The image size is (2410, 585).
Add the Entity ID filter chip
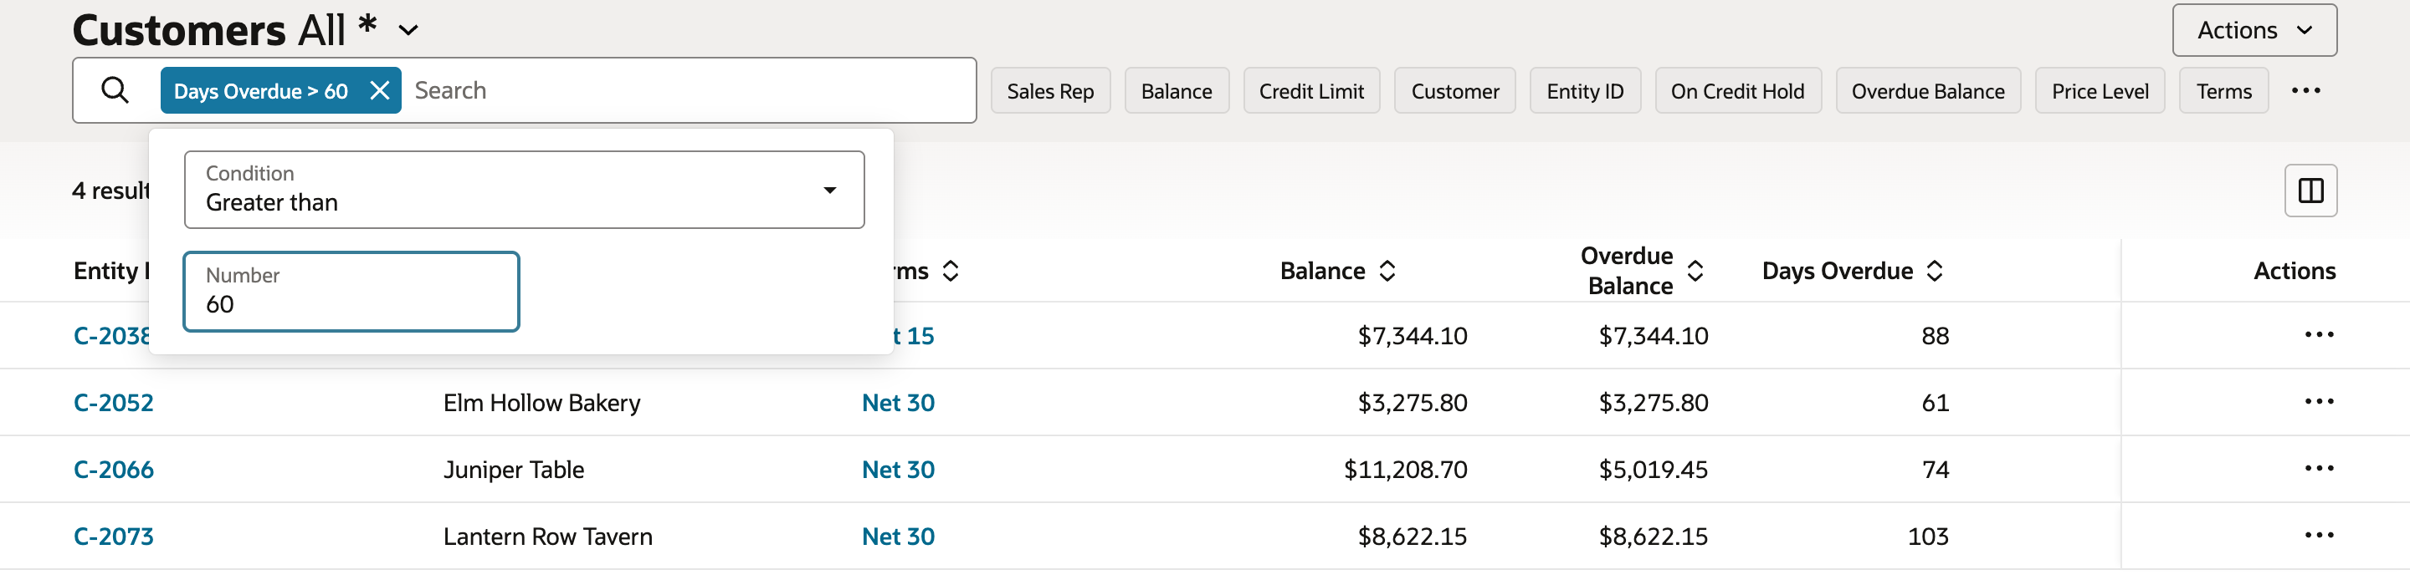tap(1585, 90)
